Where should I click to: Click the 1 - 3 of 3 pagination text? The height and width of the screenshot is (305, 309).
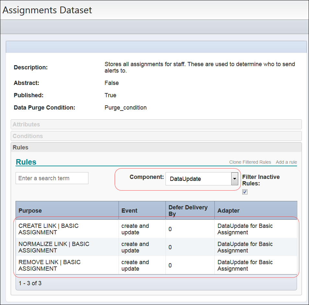pos(29,283)
